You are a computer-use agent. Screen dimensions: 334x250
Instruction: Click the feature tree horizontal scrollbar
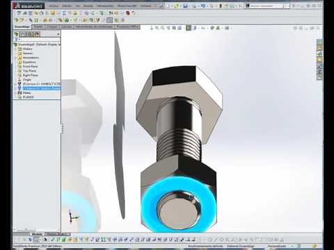tap(36, 230)
